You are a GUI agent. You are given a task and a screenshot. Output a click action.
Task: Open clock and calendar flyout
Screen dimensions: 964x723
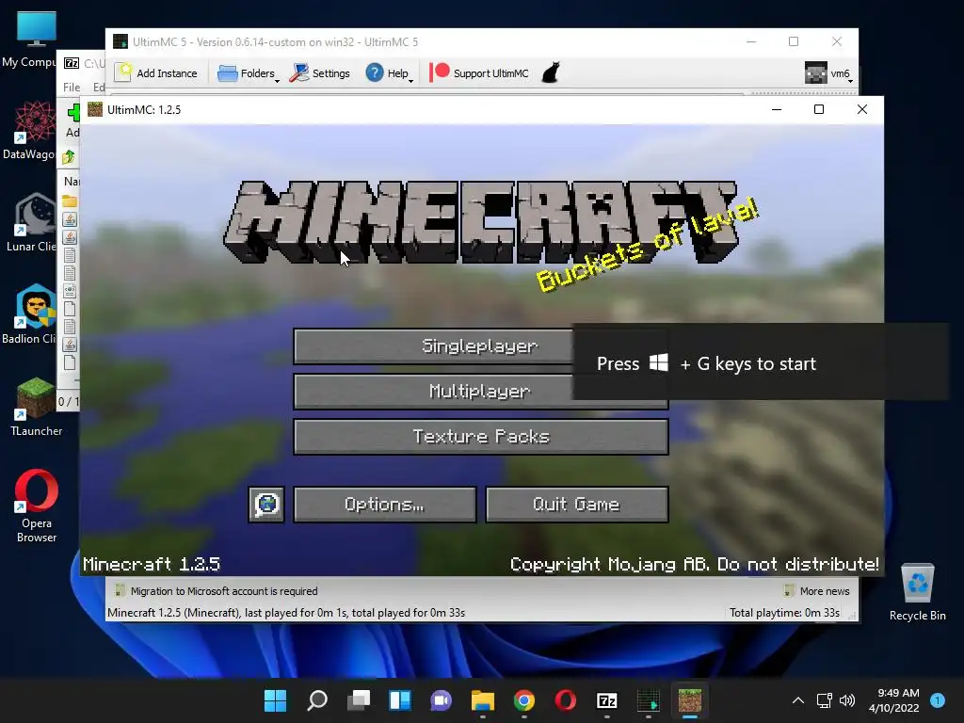894,700
